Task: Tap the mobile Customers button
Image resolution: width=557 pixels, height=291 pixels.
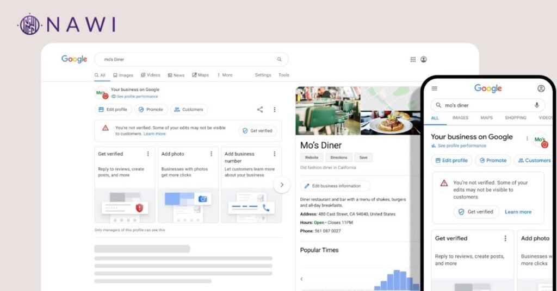Action: coord(534,161)
